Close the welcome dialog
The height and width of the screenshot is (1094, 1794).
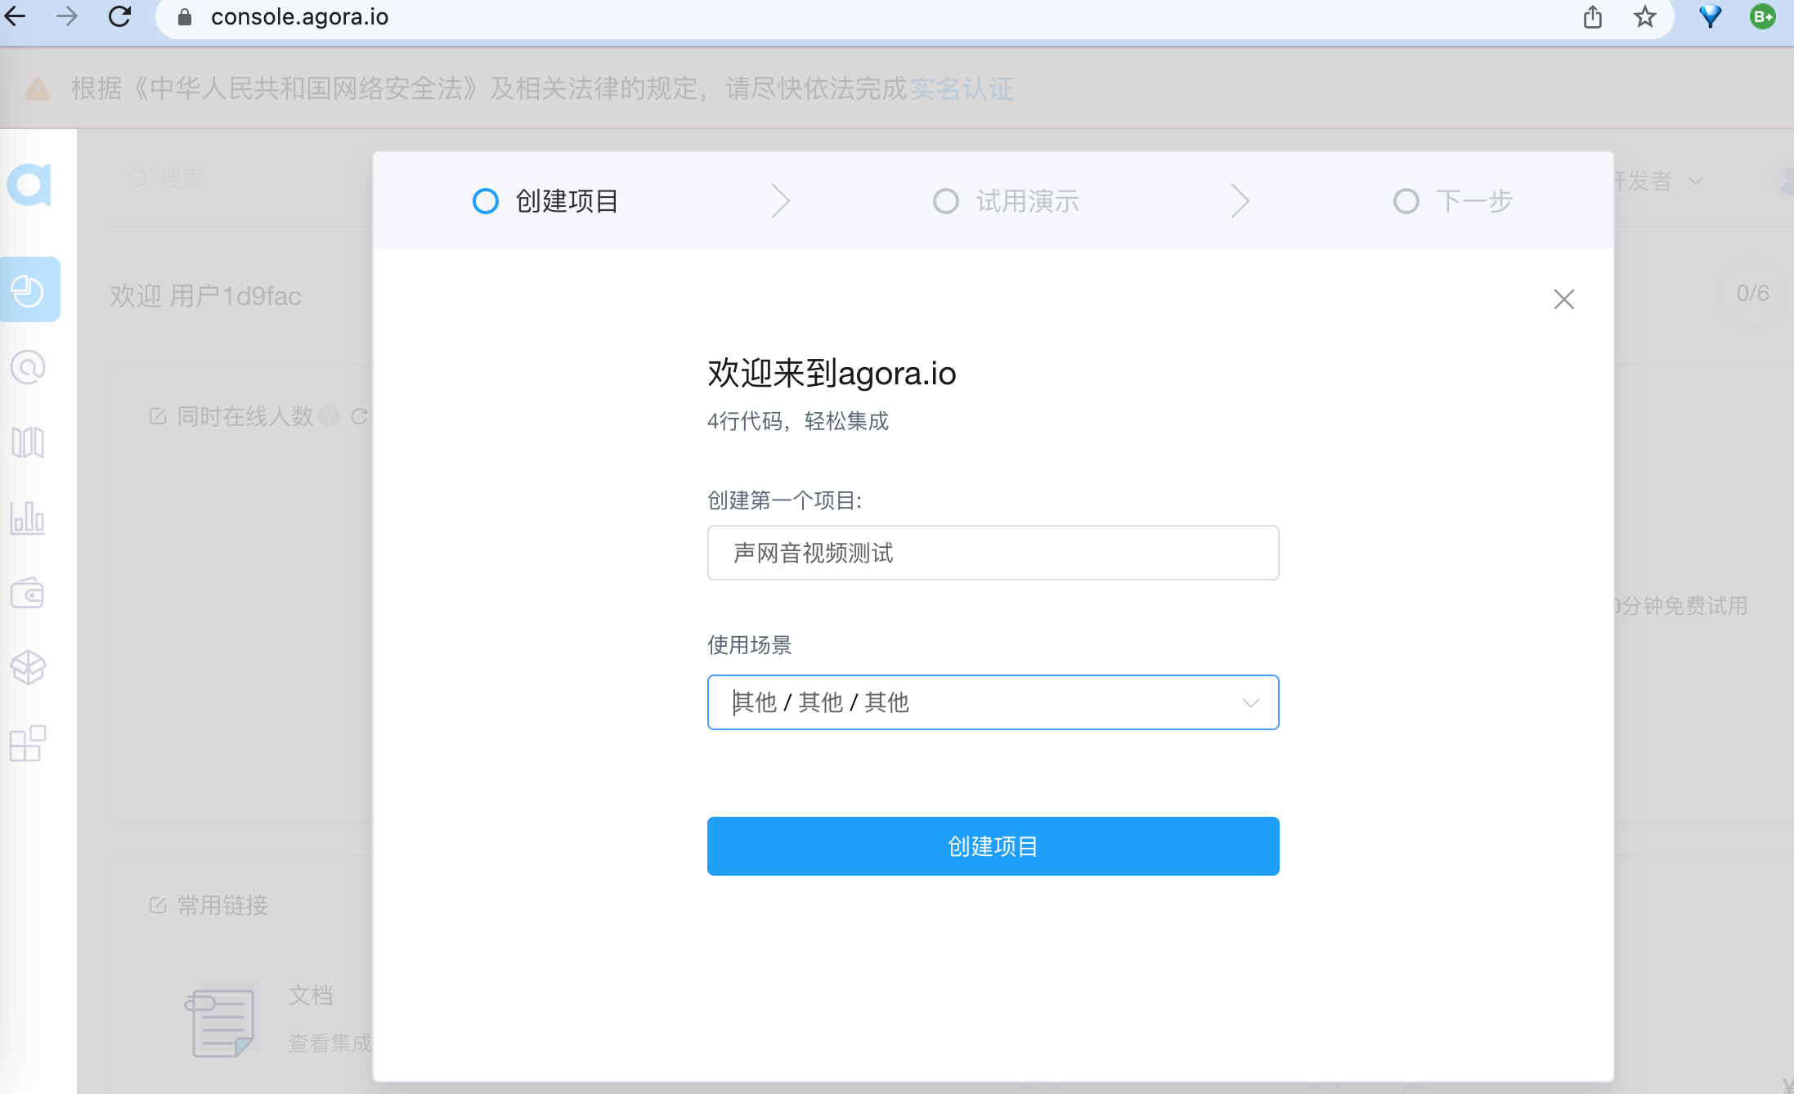click(x=1563, y=299)
